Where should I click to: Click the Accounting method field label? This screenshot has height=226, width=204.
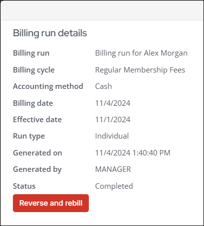[48, 86]
